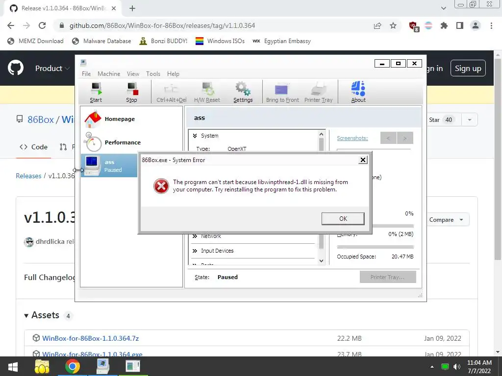The image size is (502, 376).
Task: Click next screenshot arrow button
Action: pos(405,138)
